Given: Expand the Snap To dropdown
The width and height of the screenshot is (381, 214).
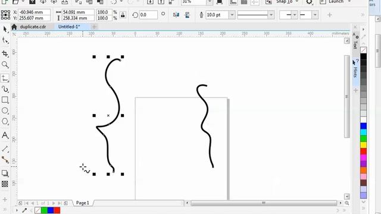Looking at the screenshot, I should [x=296, y=2].
